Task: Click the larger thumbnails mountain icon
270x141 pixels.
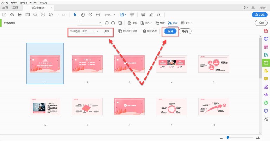Action: click(x=258, y=138)
